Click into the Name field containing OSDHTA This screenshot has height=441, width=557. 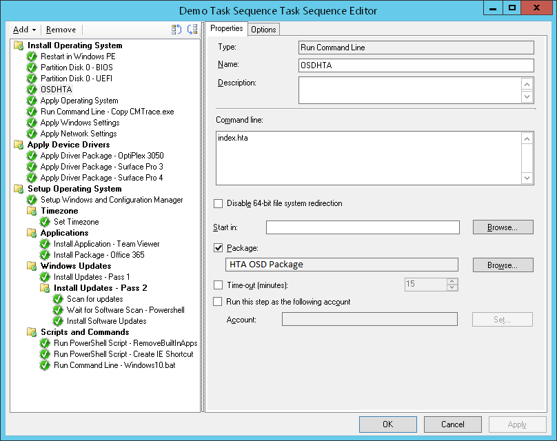[416, 65]
